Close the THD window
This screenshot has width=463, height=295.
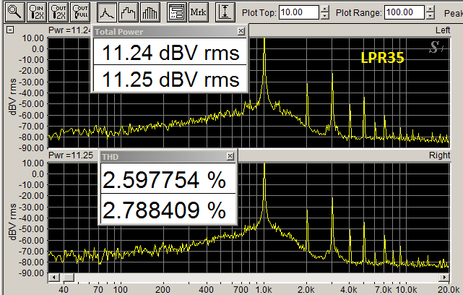pyautogui.click(x=230, y=156)
